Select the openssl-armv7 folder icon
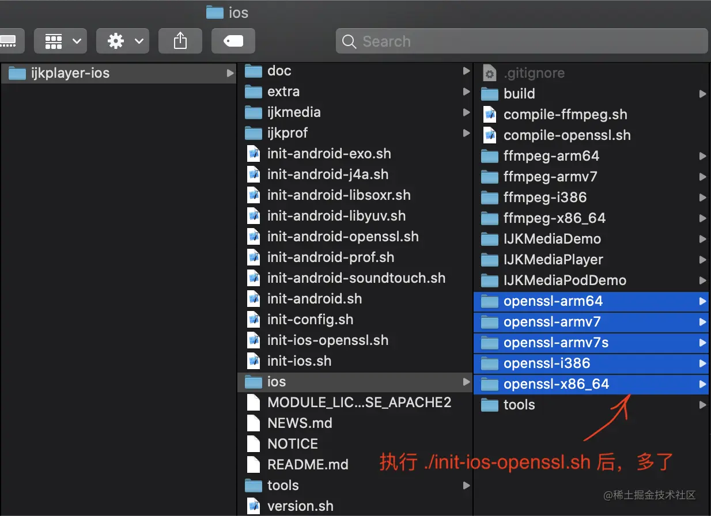 [490, 322]
